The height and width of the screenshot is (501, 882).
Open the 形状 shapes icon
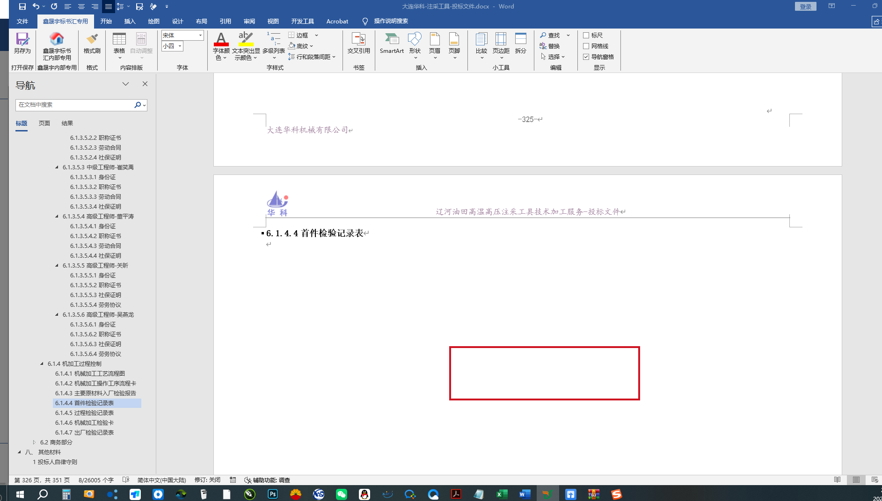(415, 45)
